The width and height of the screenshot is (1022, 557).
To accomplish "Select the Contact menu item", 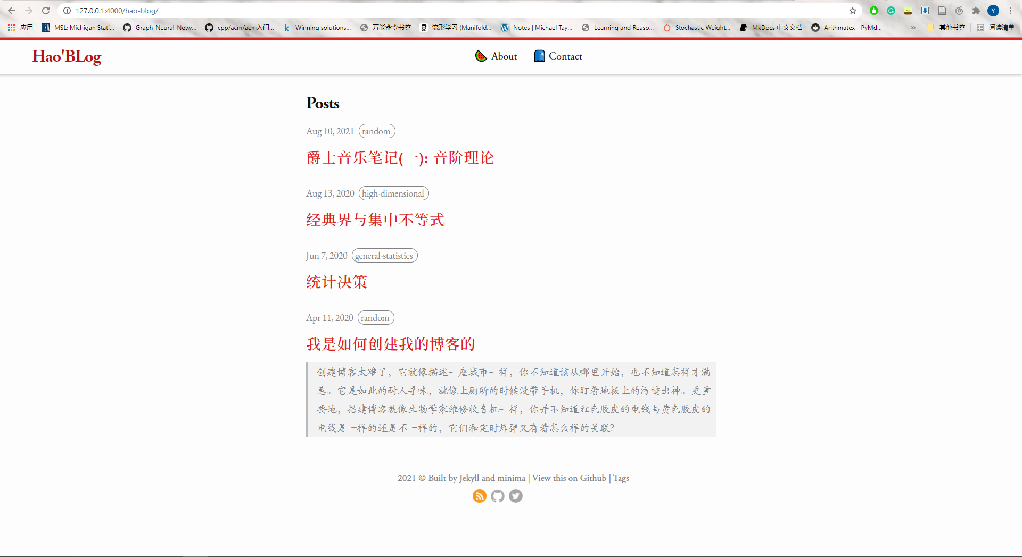I will (565, 56).
